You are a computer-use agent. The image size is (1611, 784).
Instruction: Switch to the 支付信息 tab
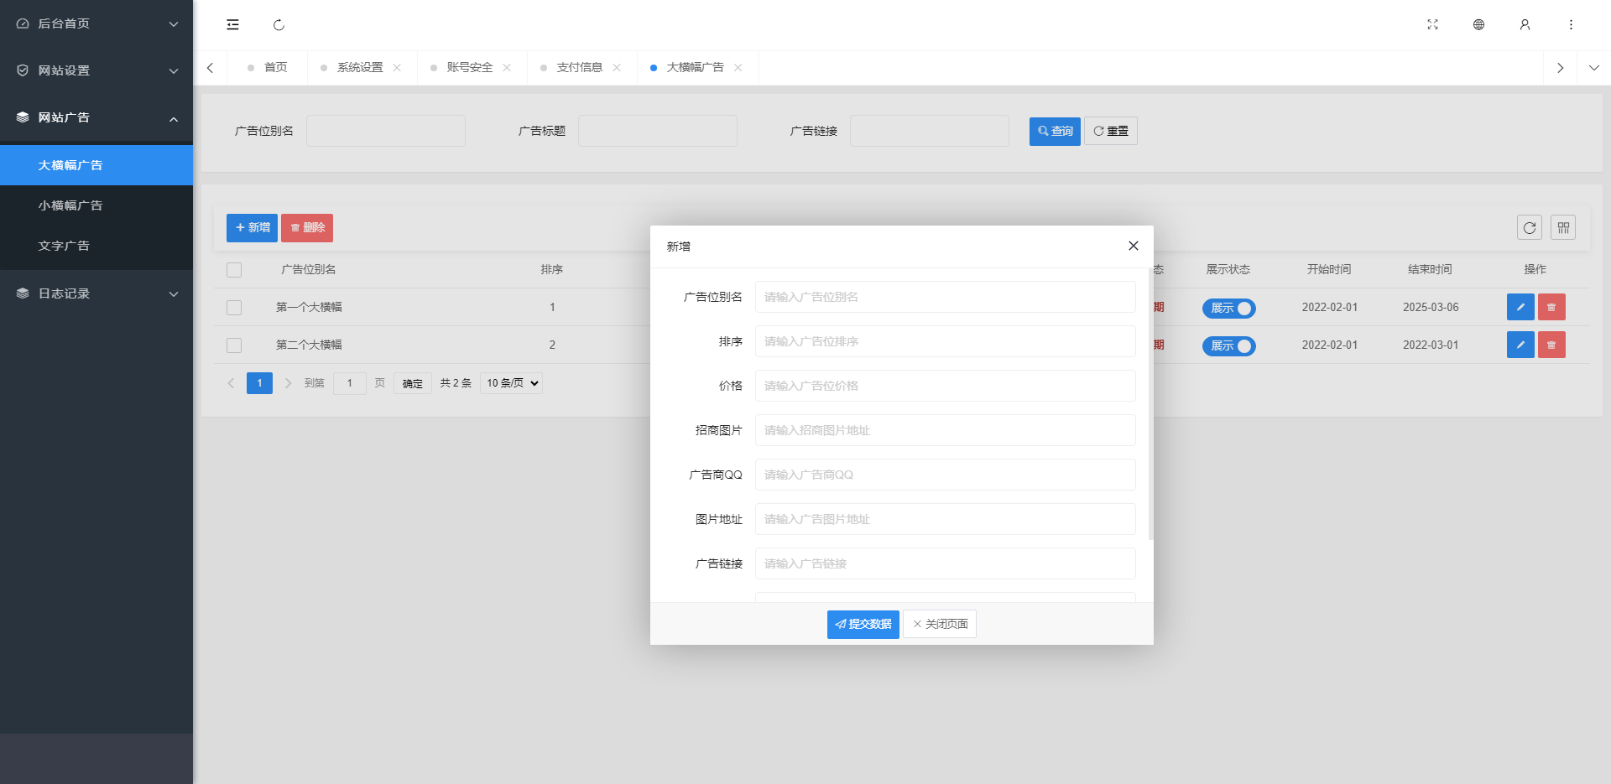pyautogui.click(x=580, y=68)
